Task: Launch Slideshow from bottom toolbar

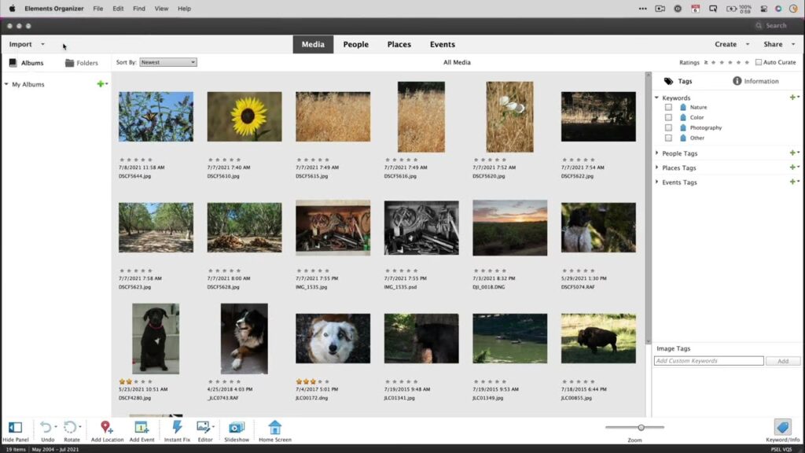Action: tap(237, 427)
